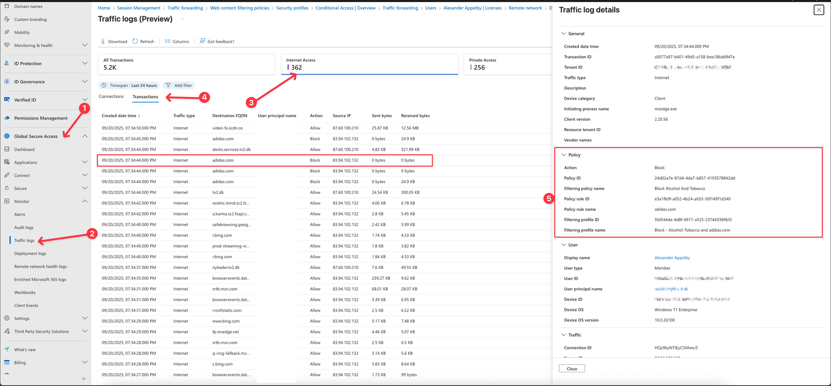Switch to the Connections tab
The width and height of the screenshot is (831, 386).
pyautogui.click(x=111, y=97)
